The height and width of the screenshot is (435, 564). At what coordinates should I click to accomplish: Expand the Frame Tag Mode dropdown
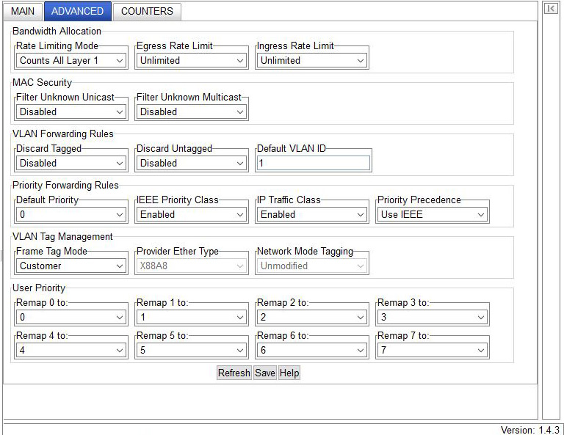[x=72, y=266]
